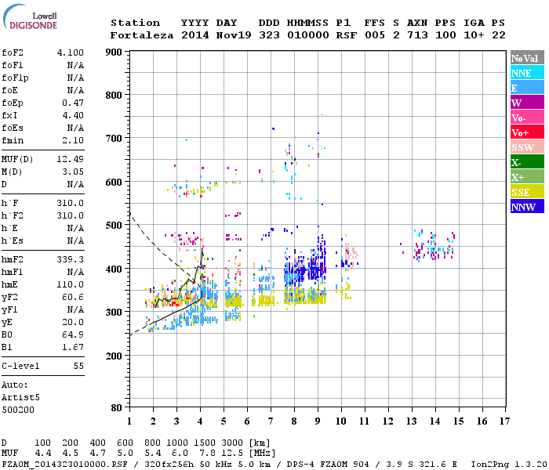Select the X+ light green legend swatch
The height and width of the screenshot is (470, 549).
[527, 177]
